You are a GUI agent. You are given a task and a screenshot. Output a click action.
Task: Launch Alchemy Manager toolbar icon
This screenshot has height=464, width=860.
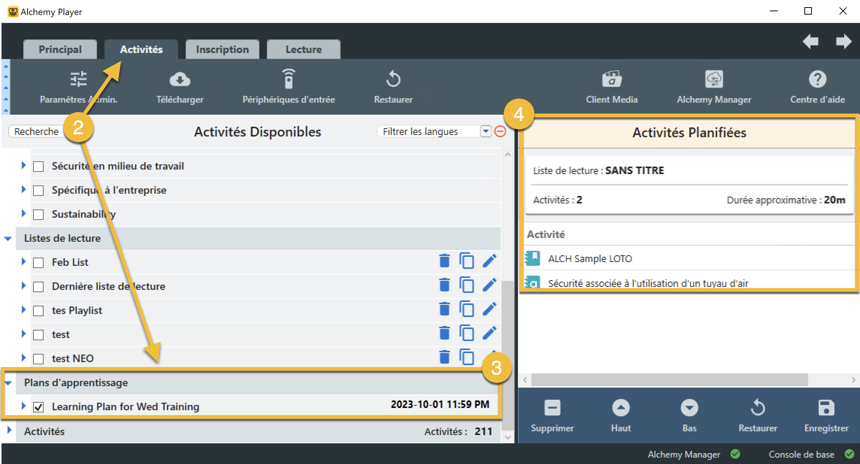[x=714, y=79]
